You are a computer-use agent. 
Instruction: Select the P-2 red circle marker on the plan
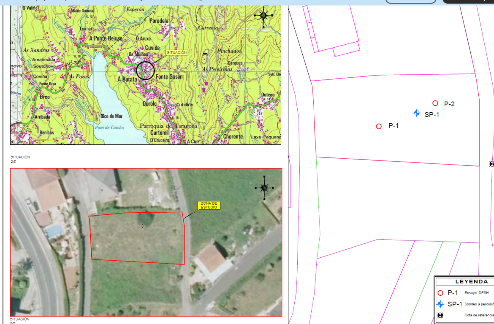coord(435,103)
